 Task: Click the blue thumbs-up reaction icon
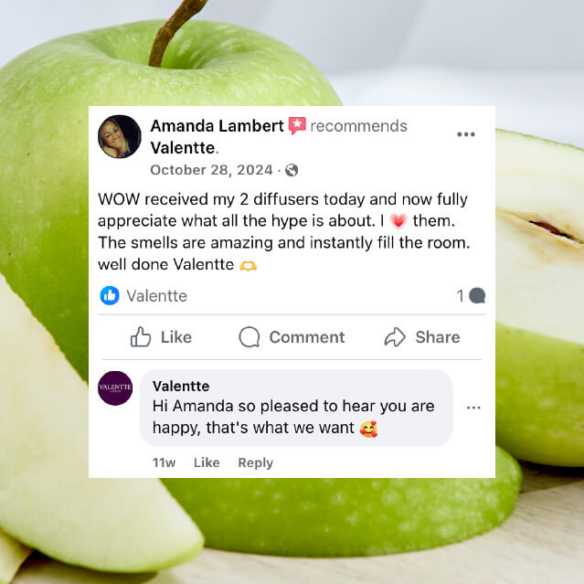(x=110, y=296)
